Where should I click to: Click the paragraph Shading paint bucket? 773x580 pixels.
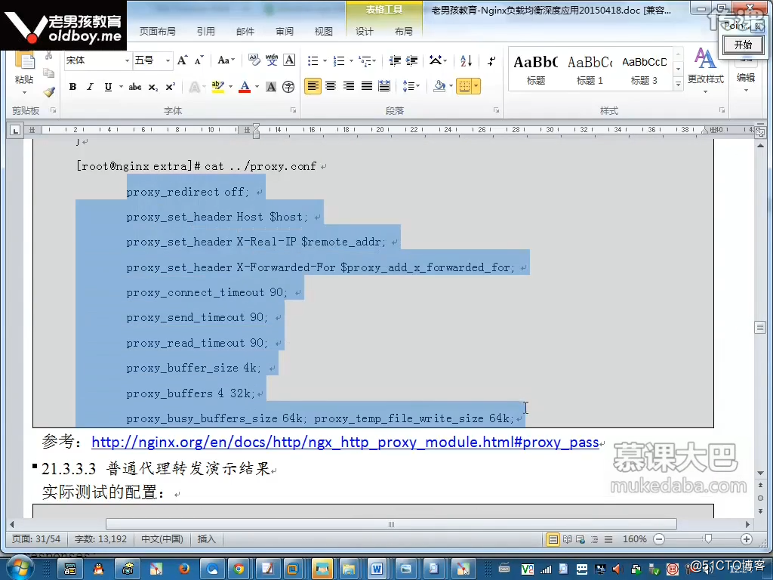coord(439,86)
